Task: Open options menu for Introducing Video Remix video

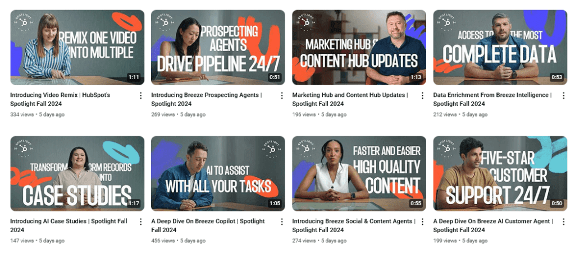Action: pos(141,95)
